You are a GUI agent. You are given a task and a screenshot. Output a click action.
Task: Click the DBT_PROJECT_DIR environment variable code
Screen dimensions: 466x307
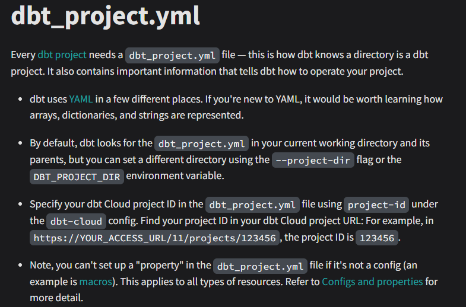coord(77,177)
